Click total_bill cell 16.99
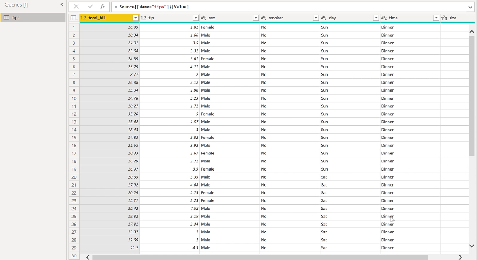Viewport: 477px width, 260px height. click(x=109, y=27)
